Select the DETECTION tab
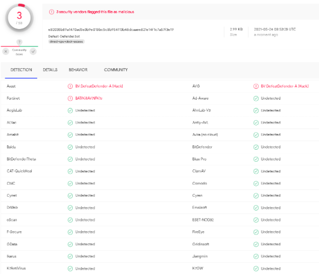 pyautogui.click(x=21, y=70)
